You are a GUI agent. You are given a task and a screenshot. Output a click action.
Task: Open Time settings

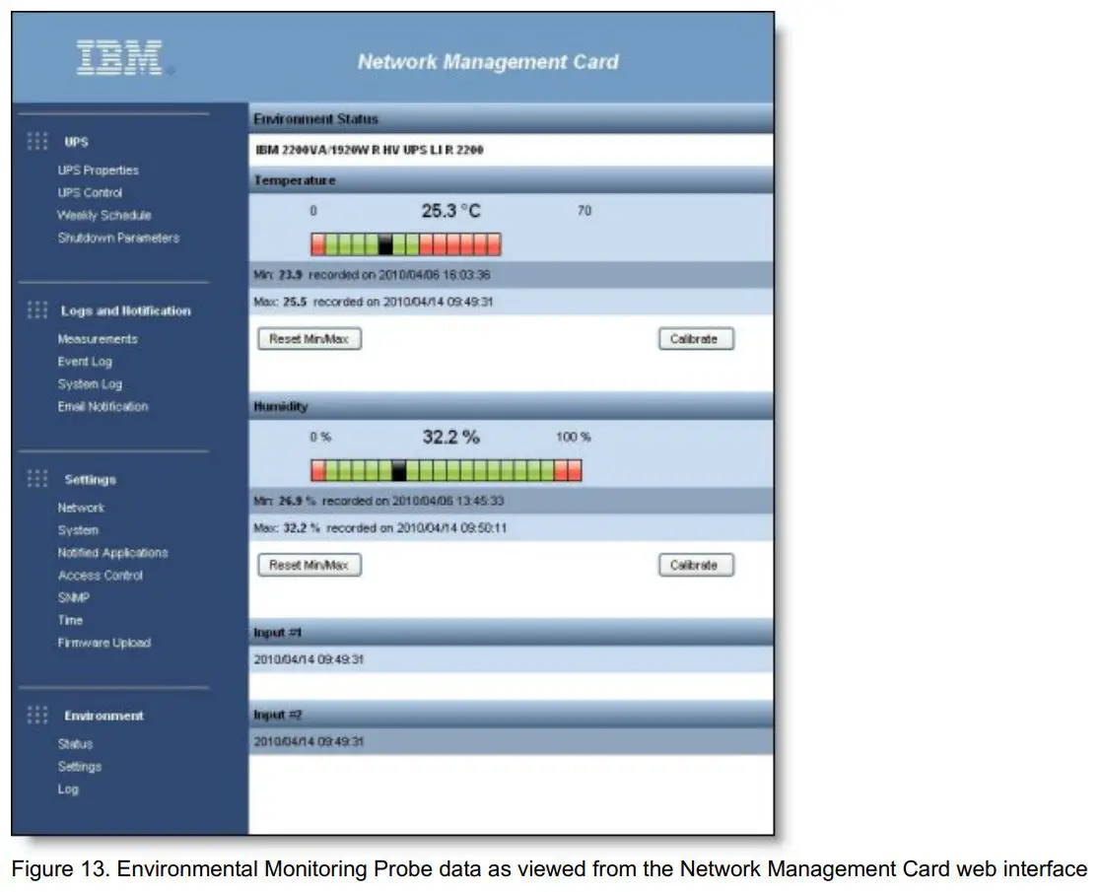tap(70, 620)
